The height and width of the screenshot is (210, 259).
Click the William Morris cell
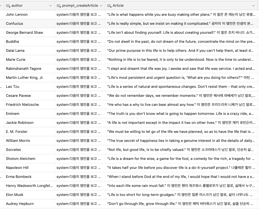[x=29, y=141]
